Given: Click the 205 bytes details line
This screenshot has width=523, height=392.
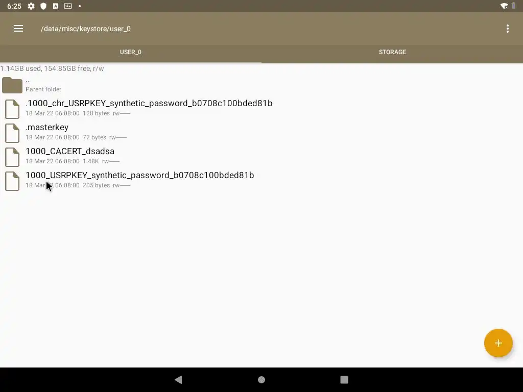Looking at the screenshot, I should point(78,185).
